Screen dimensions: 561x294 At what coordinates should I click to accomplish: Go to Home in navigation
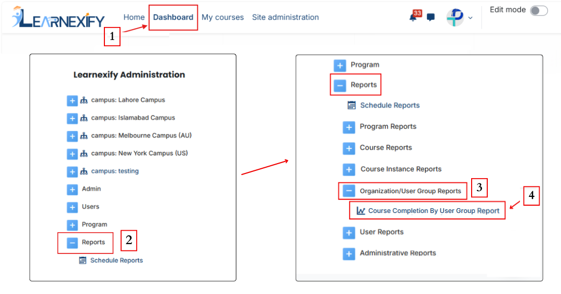134,17
